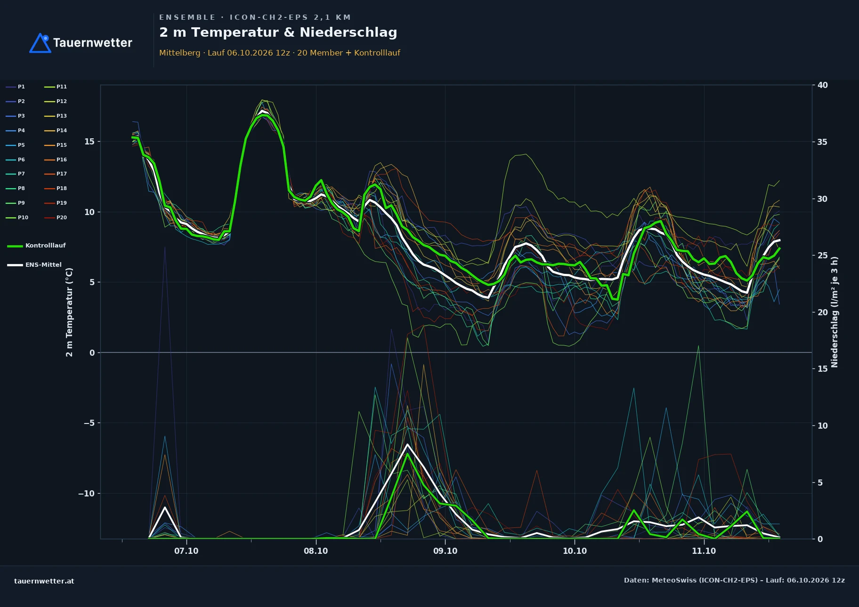Select legend entry P17
Viewport: 859px width, 607px height.
pyautogui.click(x=56, y=174)
